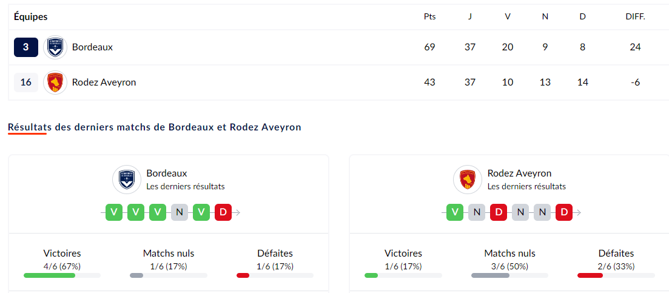The image size is (669, 293).
Task: Click the rank 3 badge beside Bordeaux
Action: point(26,47)
